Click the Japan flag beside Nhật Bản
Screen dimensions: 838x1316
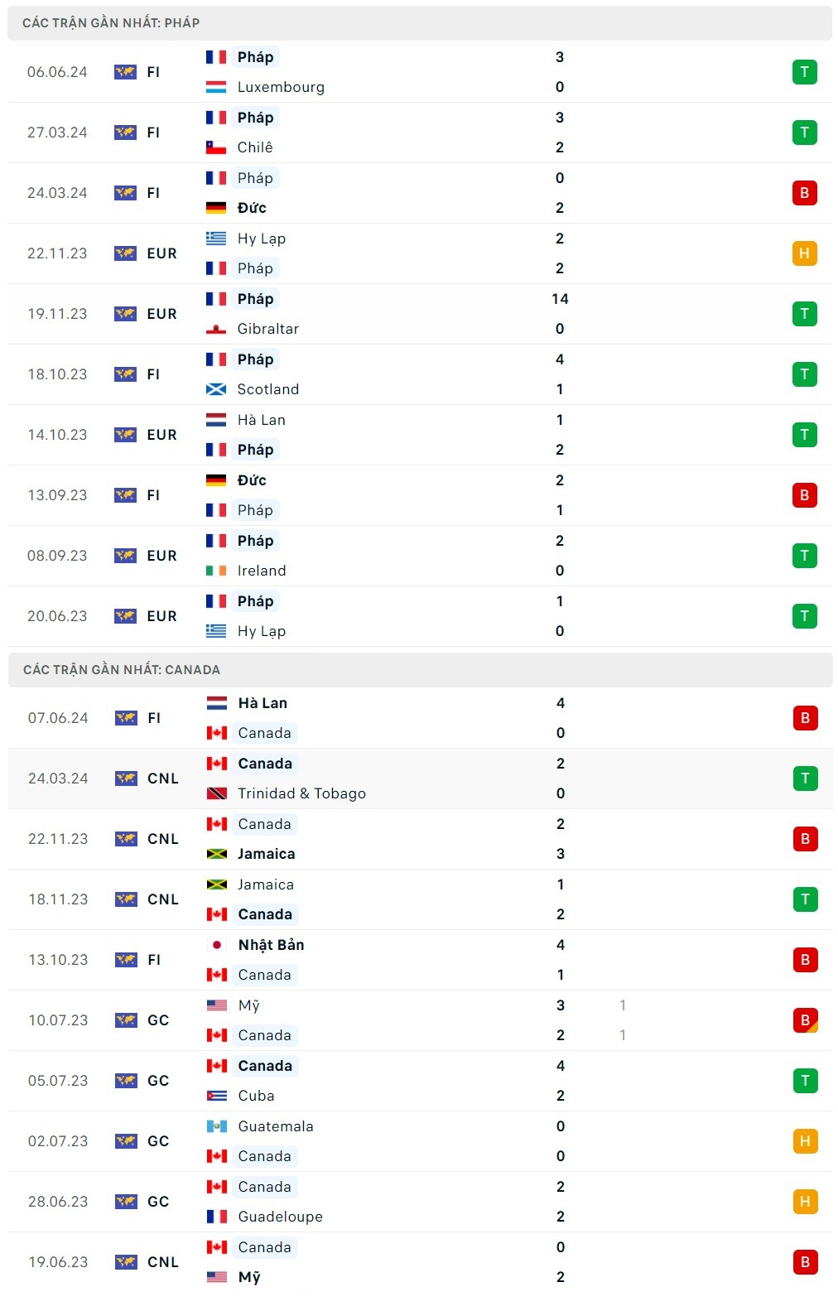(x=217, y=945)
